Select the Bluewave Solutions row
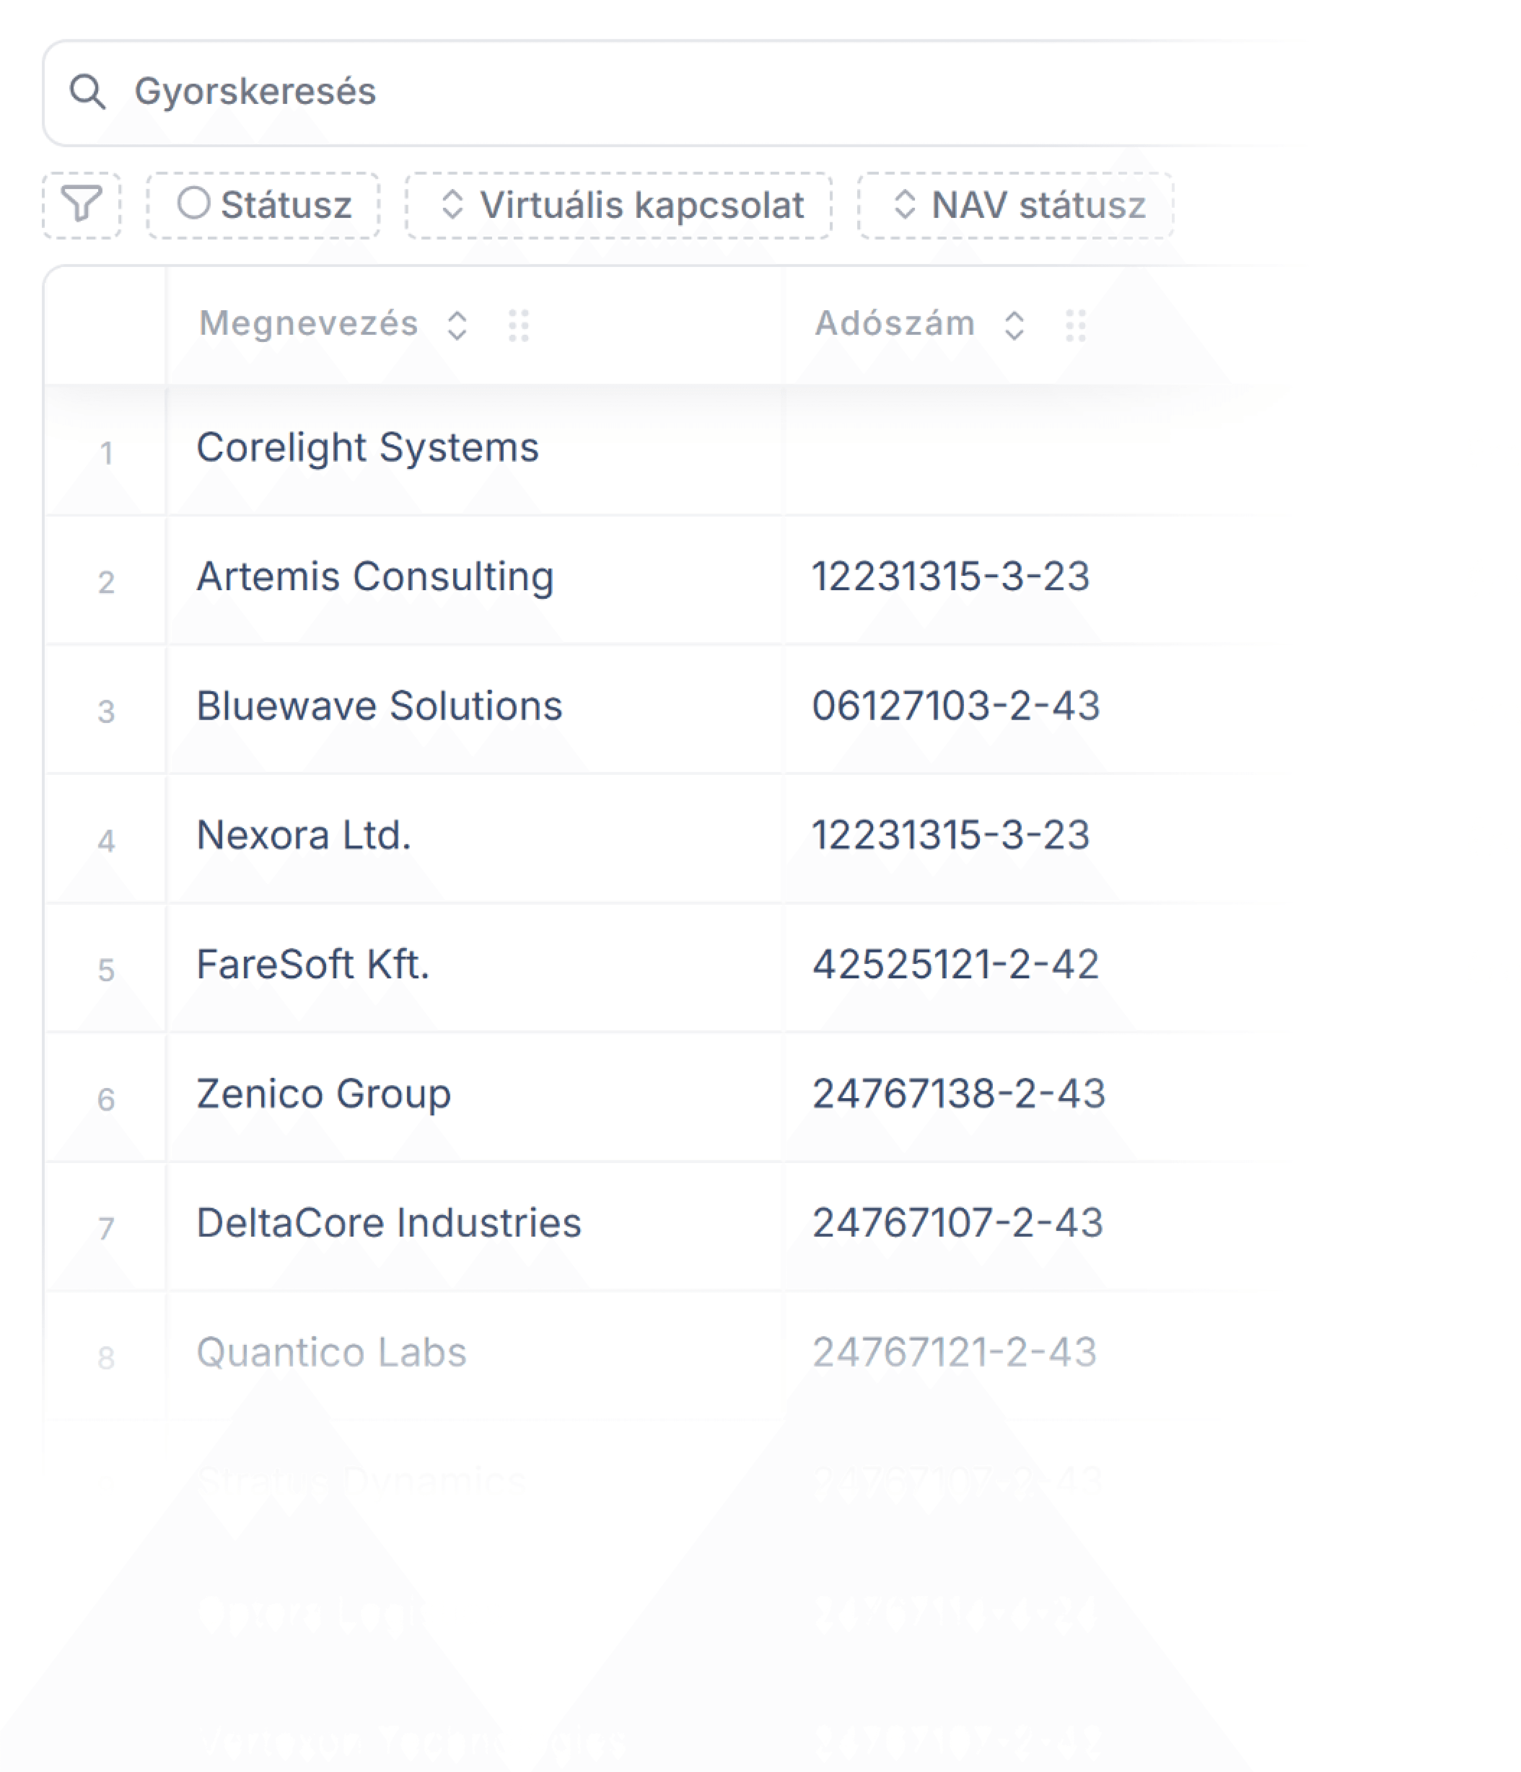 (x=379, y=707)
